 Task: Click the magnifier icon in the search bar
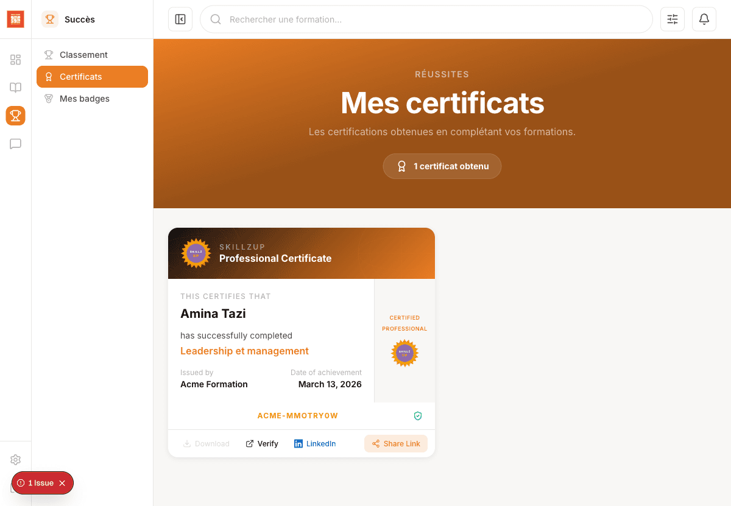click(x=216, y=19)
